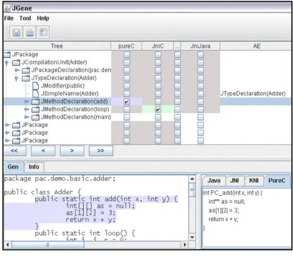Click the JniC column header
Screen dimensions: 293x256
158,46
